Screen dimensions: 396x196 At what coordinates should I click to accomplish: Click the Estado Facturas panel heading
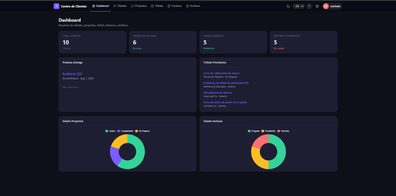pyautogui.click(x=213, y=121)
